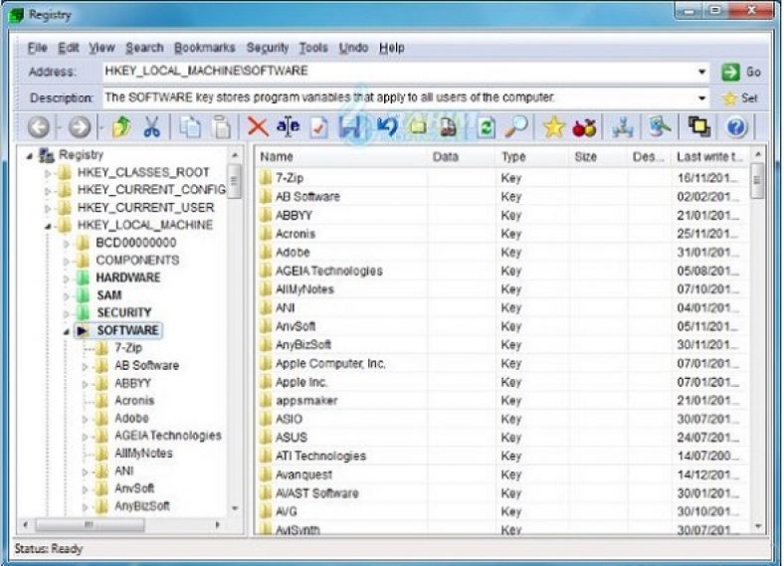Select appsmaker row in list
Screen dimensions: 784x566
pos(502,401)
